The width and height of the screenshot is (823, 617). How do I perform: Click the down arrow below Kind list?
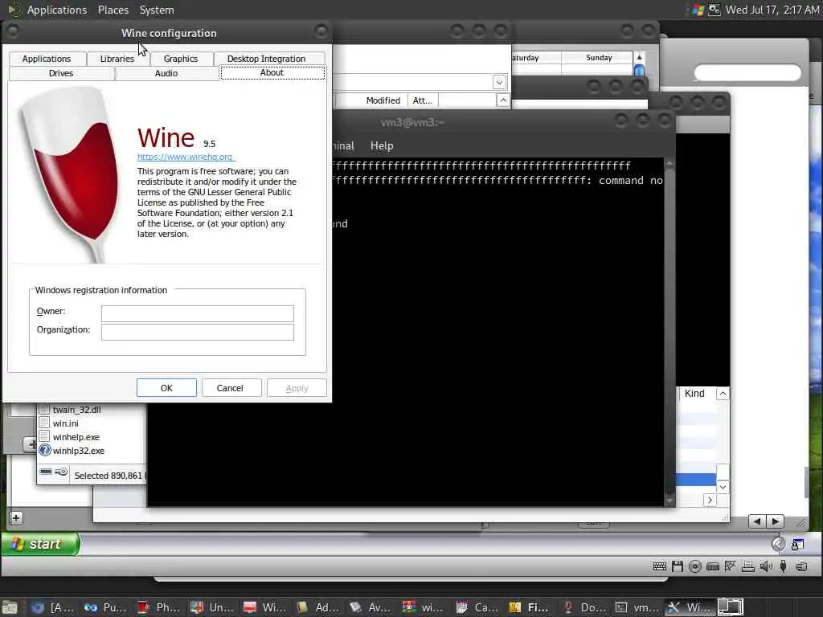723,487
